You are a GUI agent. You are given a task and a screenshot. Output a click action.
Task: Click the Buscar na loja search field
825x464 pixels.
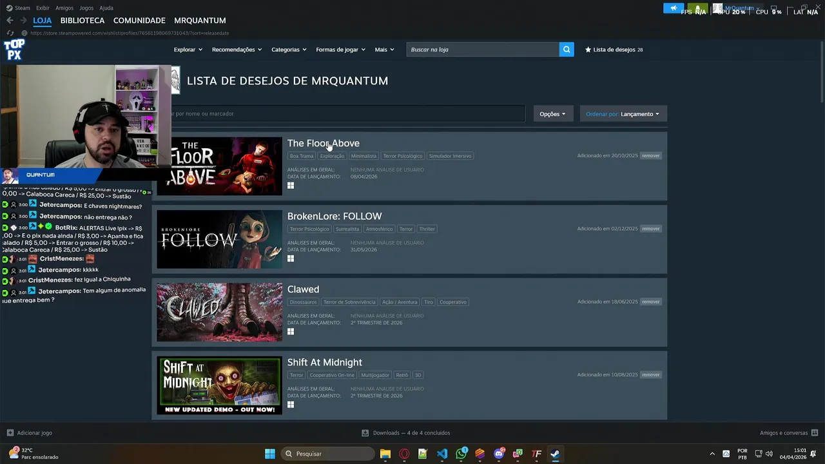coord(483,50)
